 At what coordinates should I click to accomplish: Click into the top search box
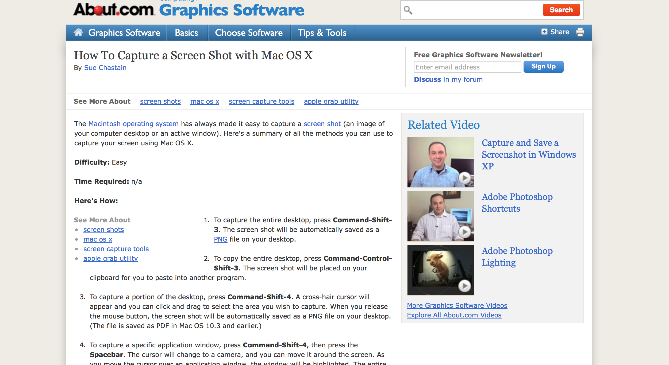pyautogui.click(x=476, y=10)
